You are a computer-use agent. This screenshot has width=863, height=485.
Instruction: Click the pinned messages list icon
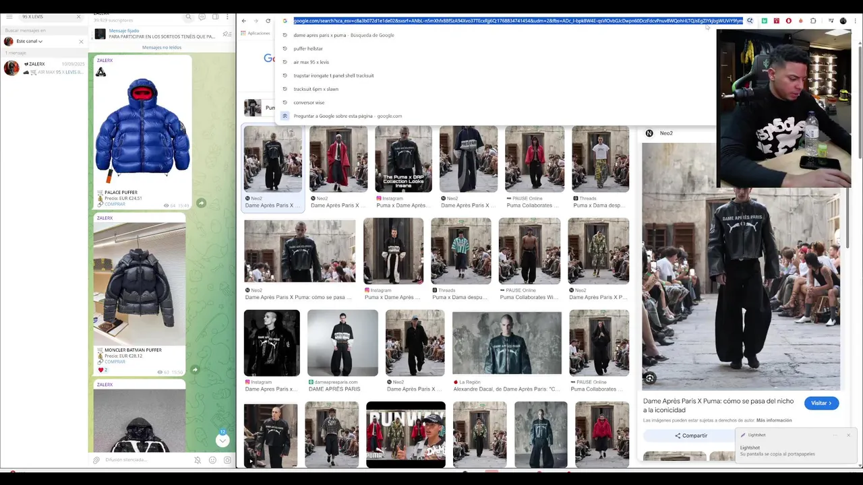pos(227,34)
